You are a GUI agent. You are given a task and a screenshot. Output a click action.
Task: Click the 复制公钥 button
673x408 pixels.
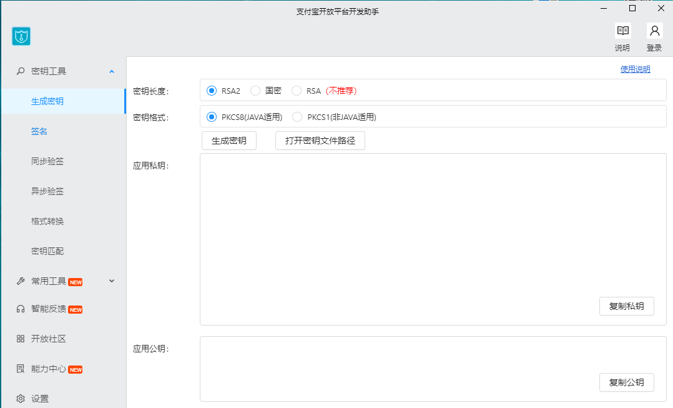point(627,382)
